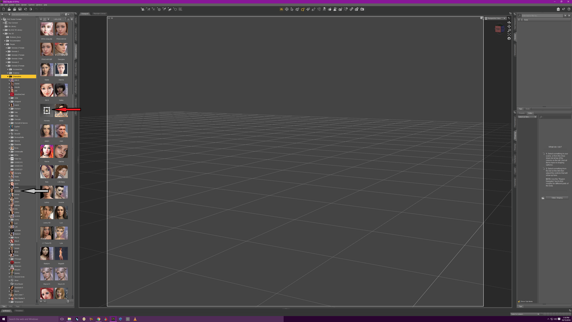Viewport: 572px width, 322px height.
Task: Open the Windows Task View icon
Action: 62,319
